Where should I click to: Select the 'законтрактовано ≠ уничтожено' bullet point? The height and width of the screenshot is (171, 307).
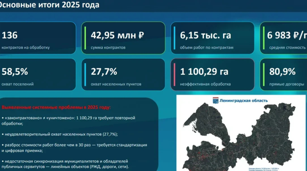pyautogui.click(x=69, y=120)
